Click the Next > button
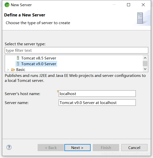The width and height of the screenshot is (153, 158). (x=77, y=148)
